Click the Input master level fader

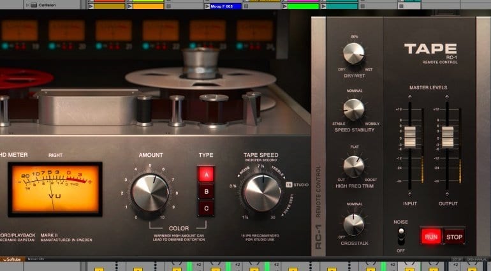tap(411, 135)
